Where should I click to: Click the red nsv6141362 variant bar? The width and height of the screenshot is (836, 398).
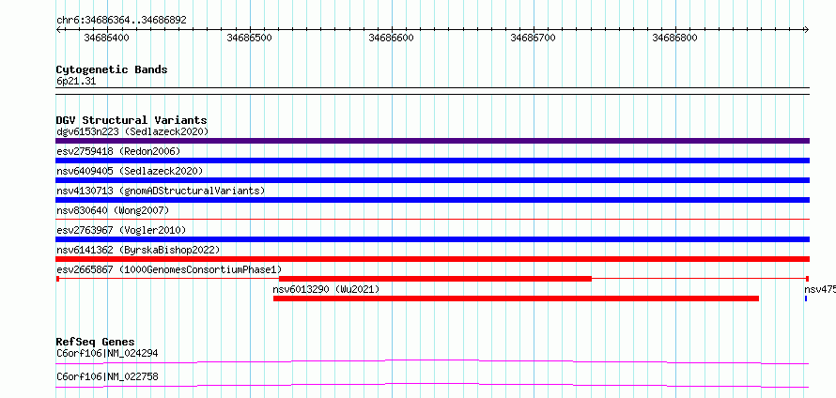pos(432,259)
